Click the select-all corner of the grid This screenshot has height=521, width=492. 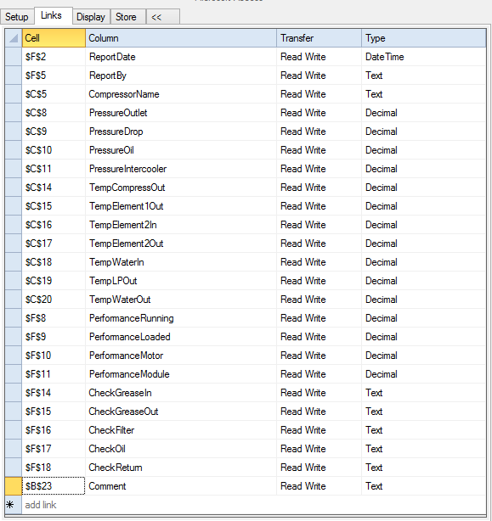point(14,38)
